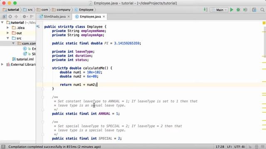Toggle the read-only lock icon in status bar
Image resolution: width=266 pixels, height=149 pixels.
point(250,147)
